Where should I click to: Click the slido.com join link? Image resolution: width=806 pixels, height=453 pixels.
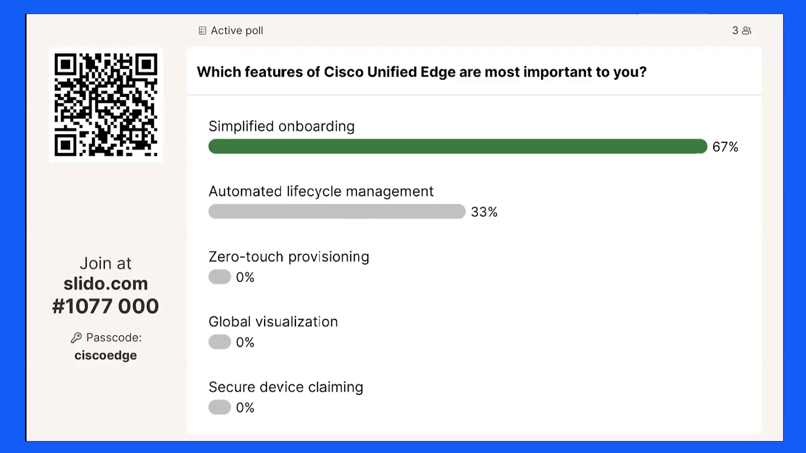tap(106, 284)
